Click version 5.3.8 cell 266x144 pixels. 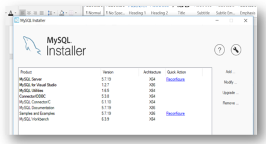[x=105, y=96]
